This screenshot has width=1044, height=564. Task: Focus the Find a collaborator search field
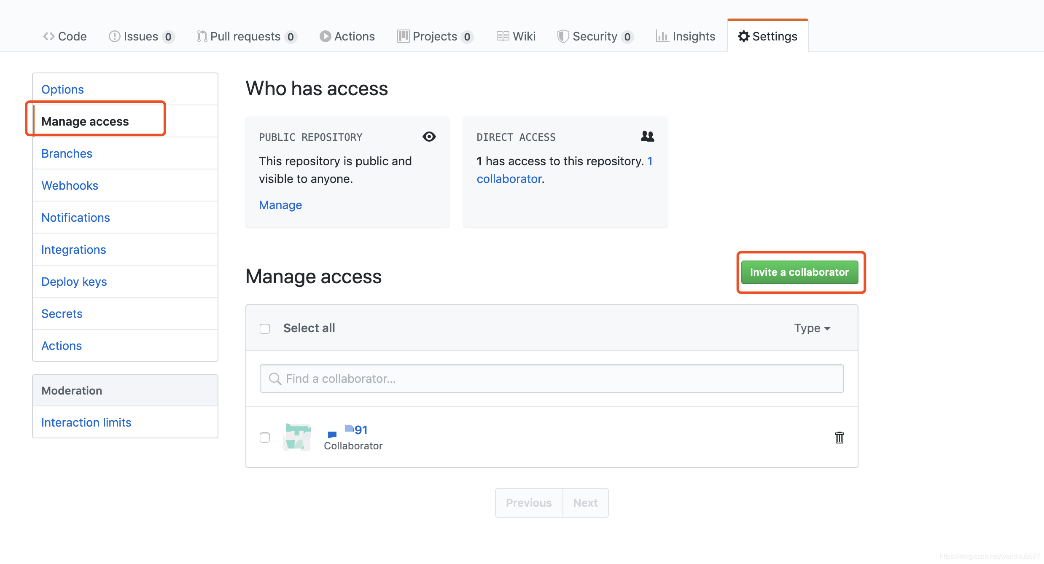click(552, 379)
